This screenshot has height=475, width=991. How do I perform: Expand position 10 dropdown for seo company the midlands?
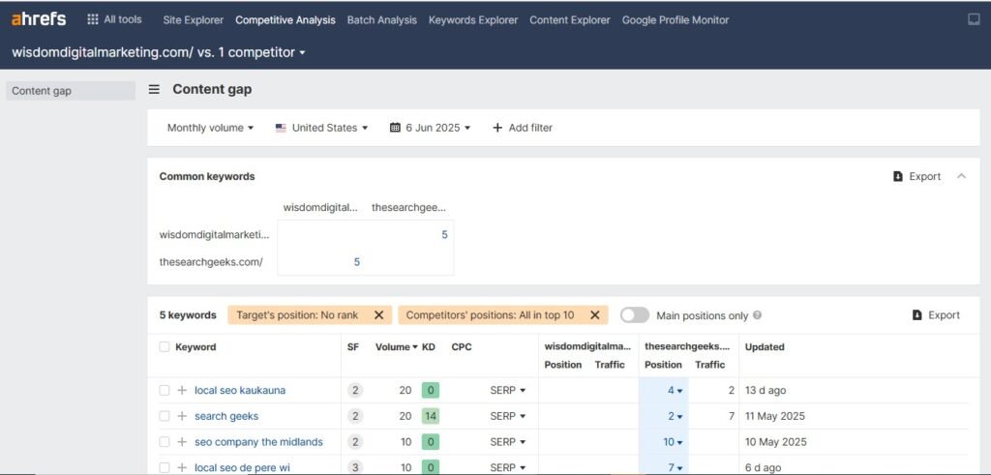tap(673, 442)
